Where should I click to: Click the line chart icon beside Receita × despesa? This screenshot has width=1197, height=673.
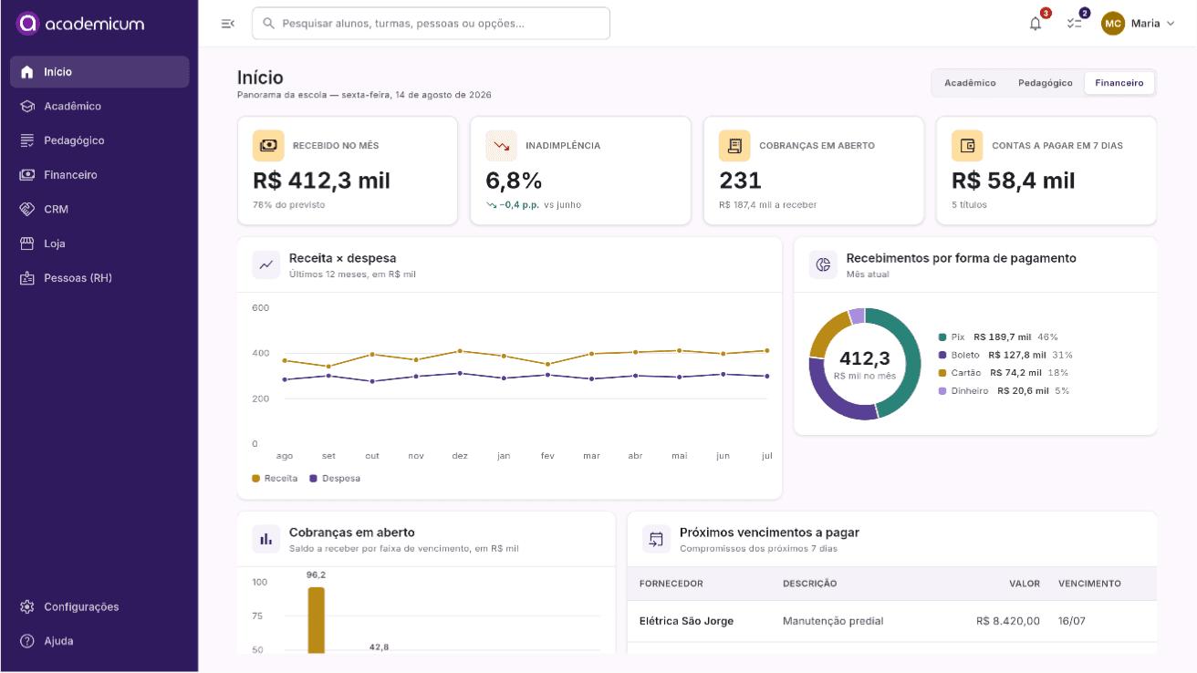coord(266,264)
